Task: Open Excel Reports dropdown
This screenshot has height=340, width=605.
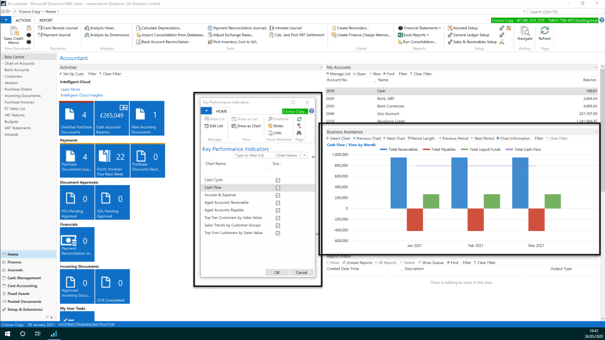Action: coord(413,35)
